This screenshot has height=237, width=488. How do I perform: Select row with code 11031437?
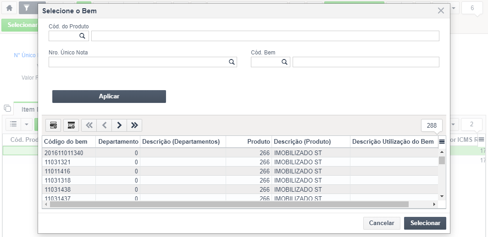pos(240,198)
